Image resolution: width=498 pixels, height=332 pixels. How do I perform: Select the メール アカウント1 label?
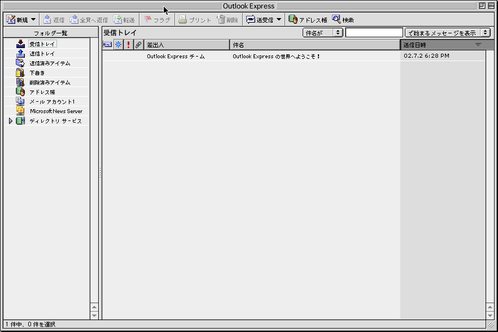pyautogui.click(x=52, y=102)
